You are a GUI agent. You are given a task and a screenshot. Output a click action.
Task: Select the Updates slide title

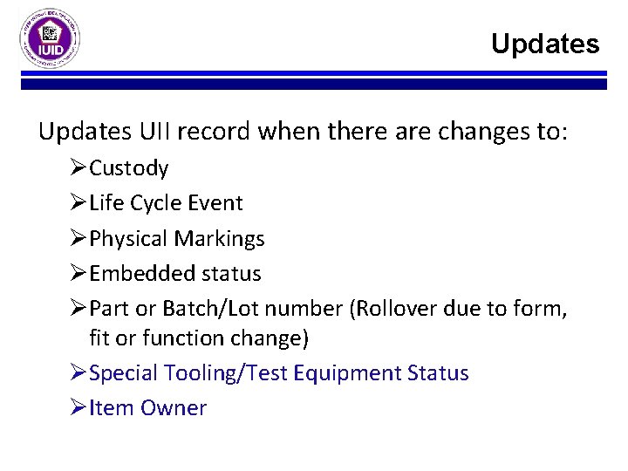tap(545, 44)
